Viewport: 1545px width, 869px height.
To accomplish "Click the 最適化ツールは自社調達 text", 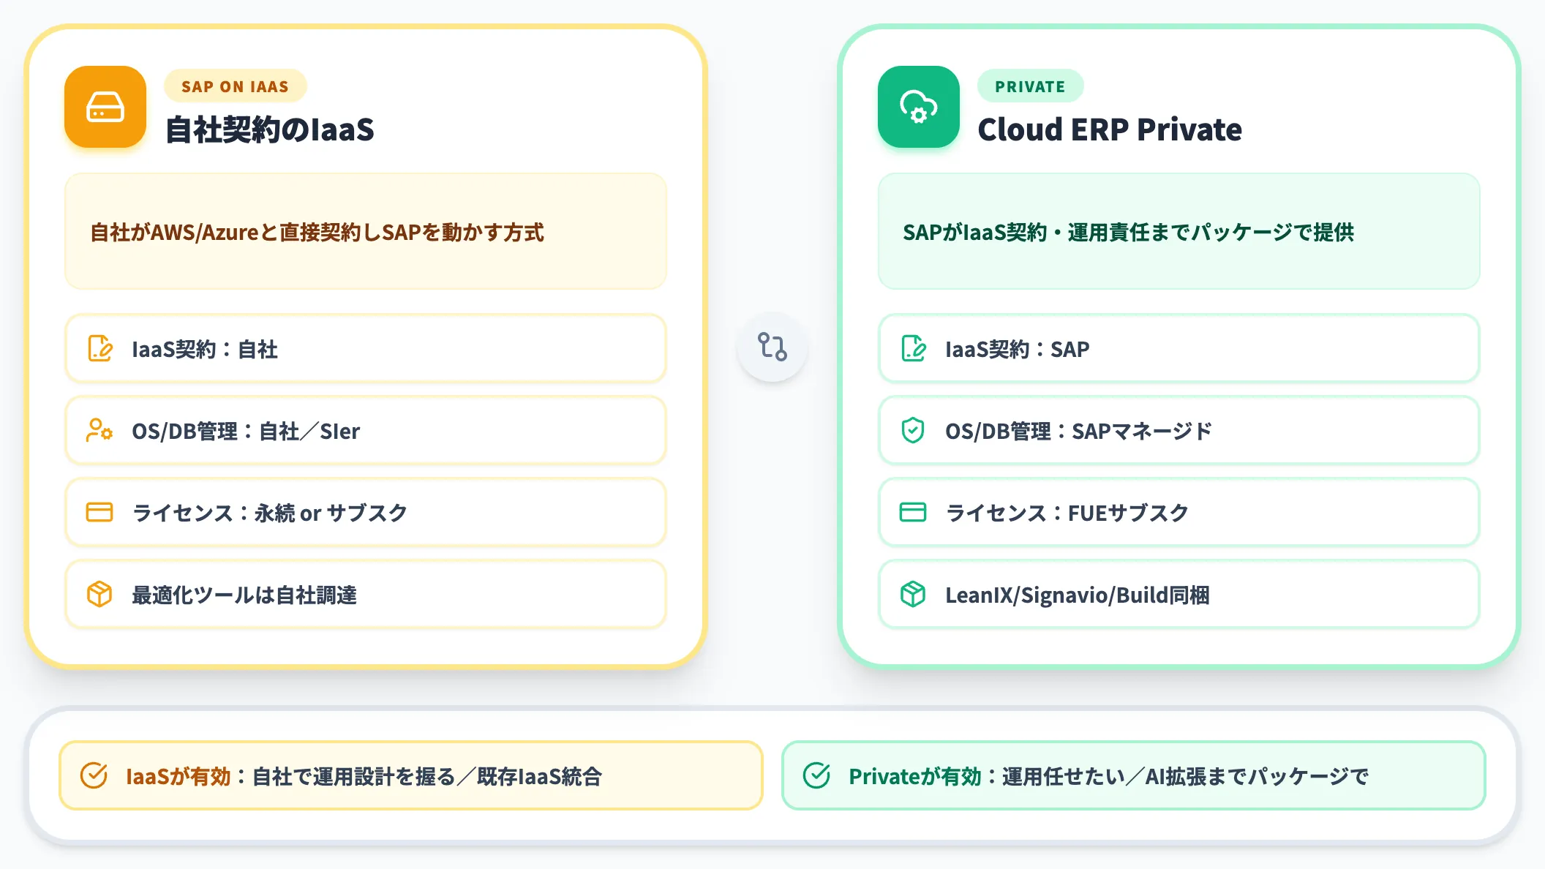I will 244,595.
